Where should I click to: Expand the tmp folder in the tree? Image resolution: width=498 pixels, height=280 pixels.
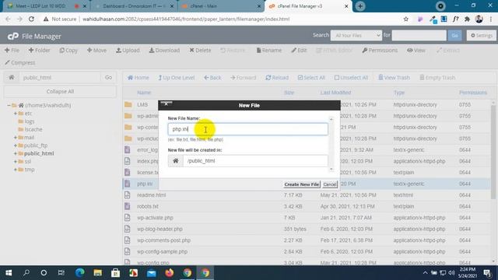tap(16, 170)
